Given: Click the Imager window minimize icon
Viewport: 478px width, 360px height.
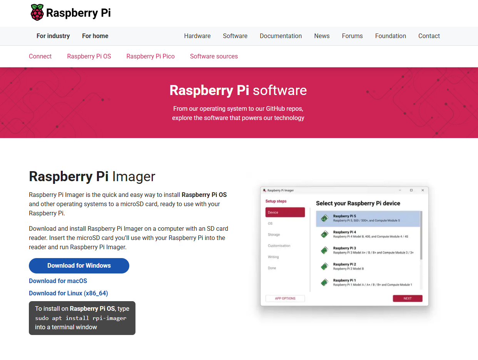Looking at the screenshot, I should coord(400,190).
